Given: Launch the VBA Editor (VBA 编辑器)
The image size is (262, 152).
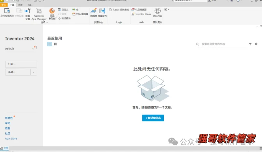Looking at the screenshot, I should point(80,14).
